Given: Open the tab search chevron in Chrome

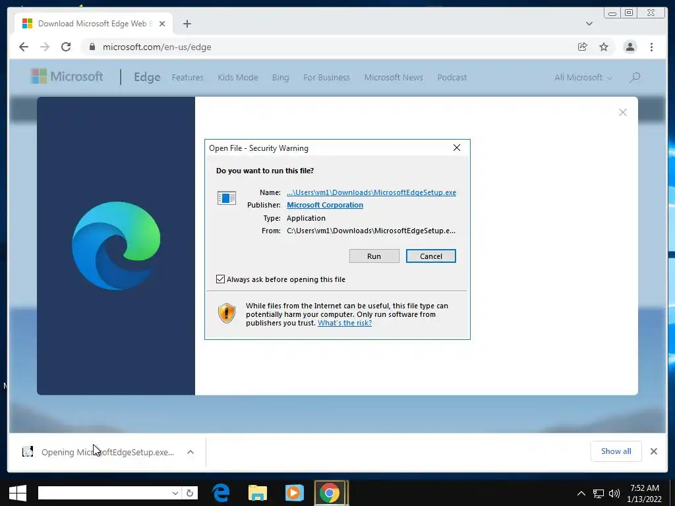Looking at the screenshot, I should tap(589, 24).
